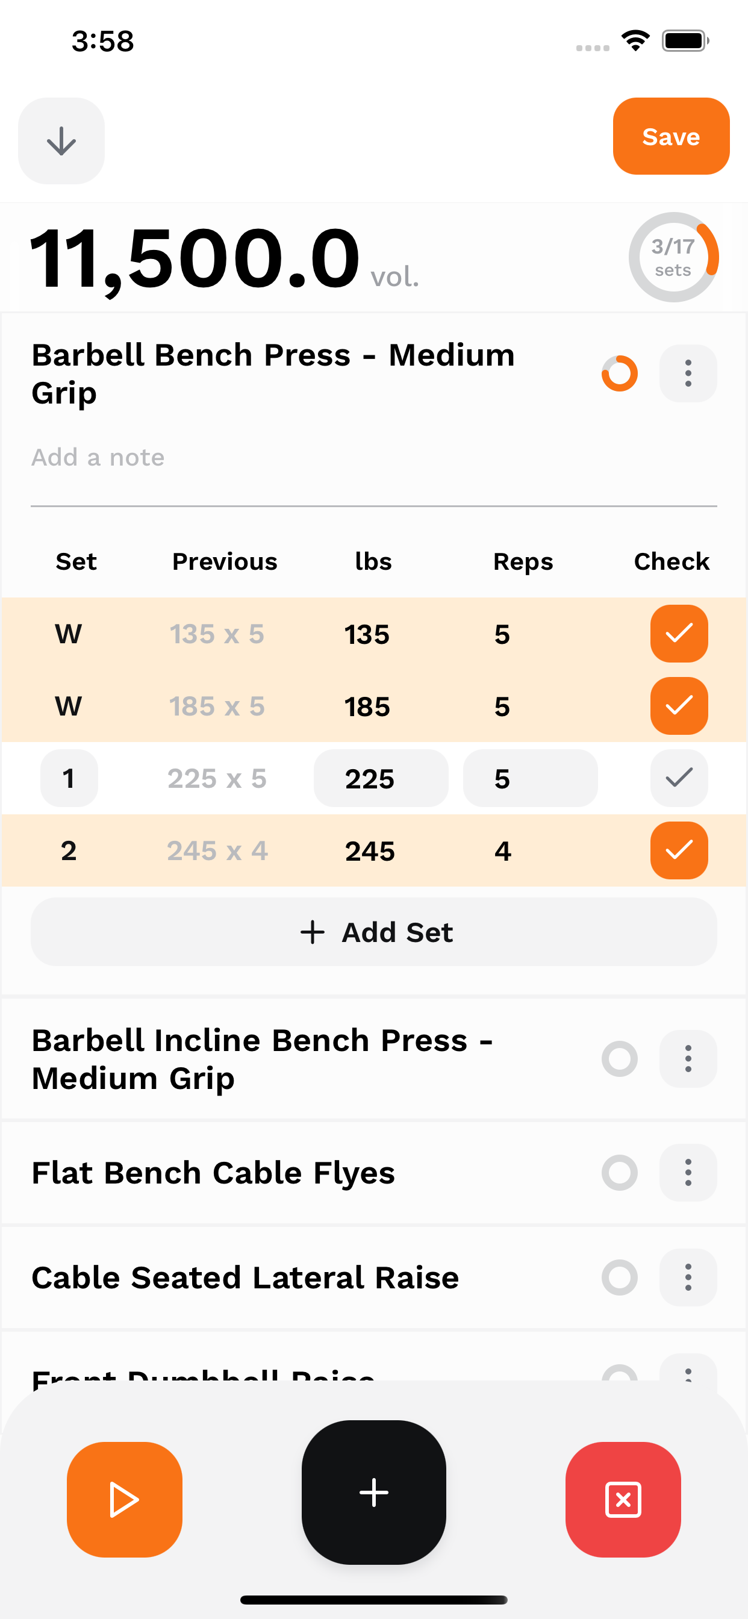
Task: Open Barbell Incline Bench Press options menu
Action: [x=688, y=1058]
